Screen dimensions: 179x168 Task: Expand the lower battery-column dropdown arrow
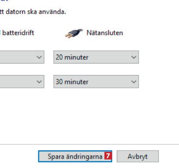(x=39, y=82)
